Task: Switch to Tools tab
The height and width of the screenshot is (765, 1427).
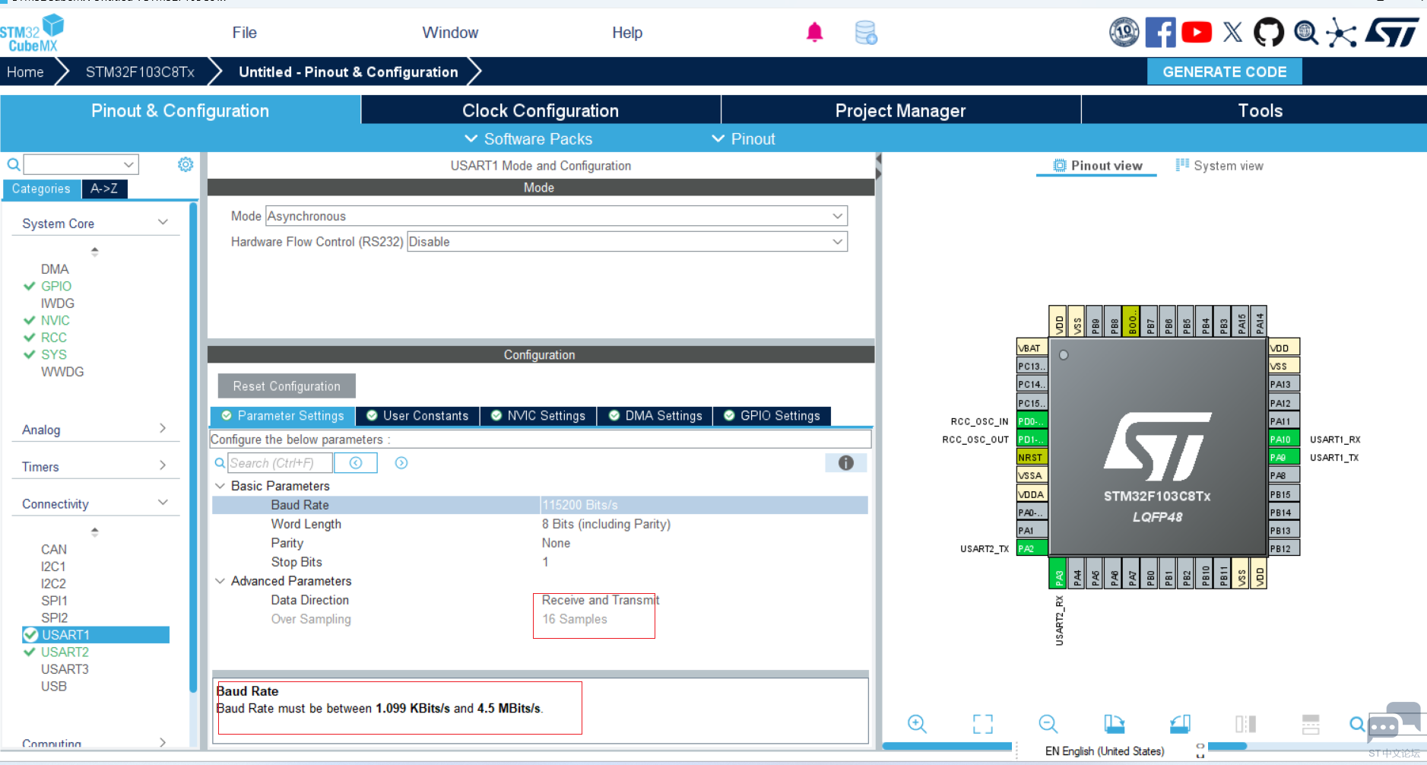Action: pyautogui.click(x=1260, y=110)
